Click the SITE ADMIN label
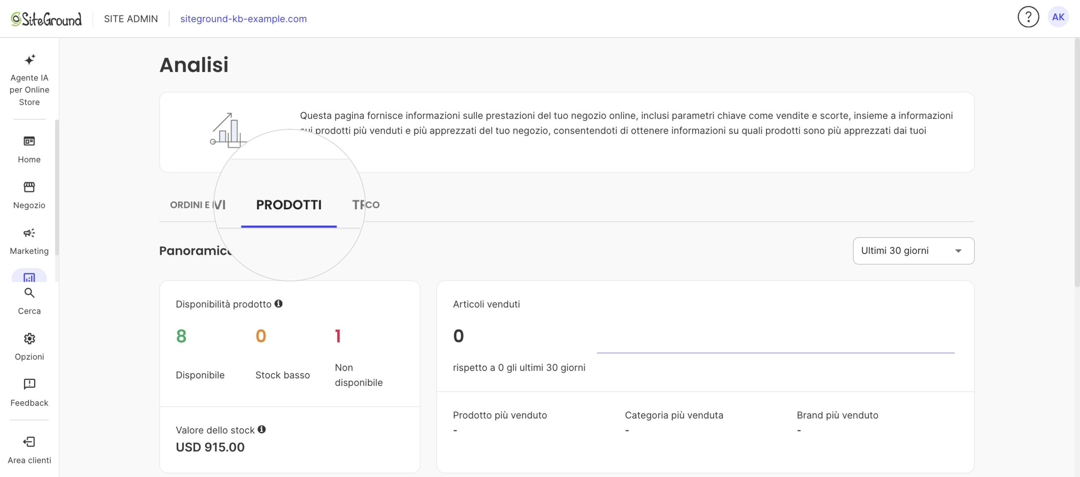Screen dimensions: 1080x477 [131, 19]
